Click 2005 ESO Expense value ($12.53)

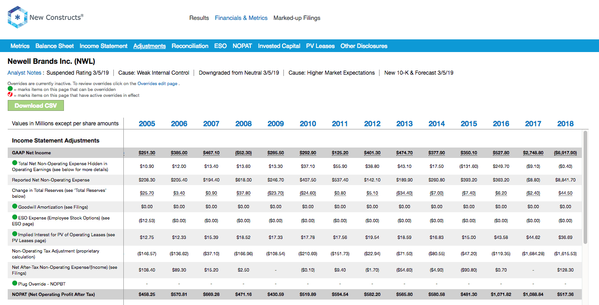(147, 221)
